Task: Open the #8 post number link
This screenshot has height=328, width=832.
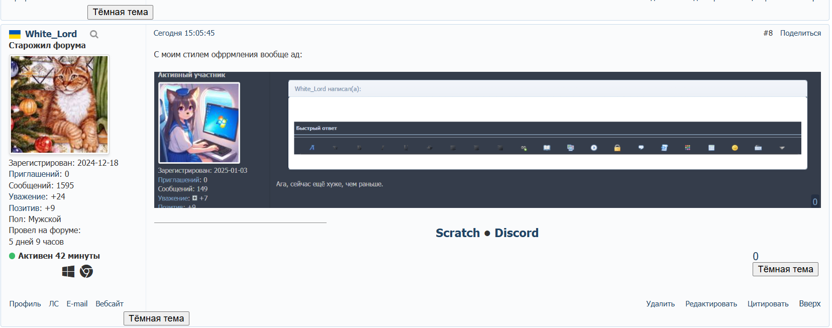Action: pos(768,33)
